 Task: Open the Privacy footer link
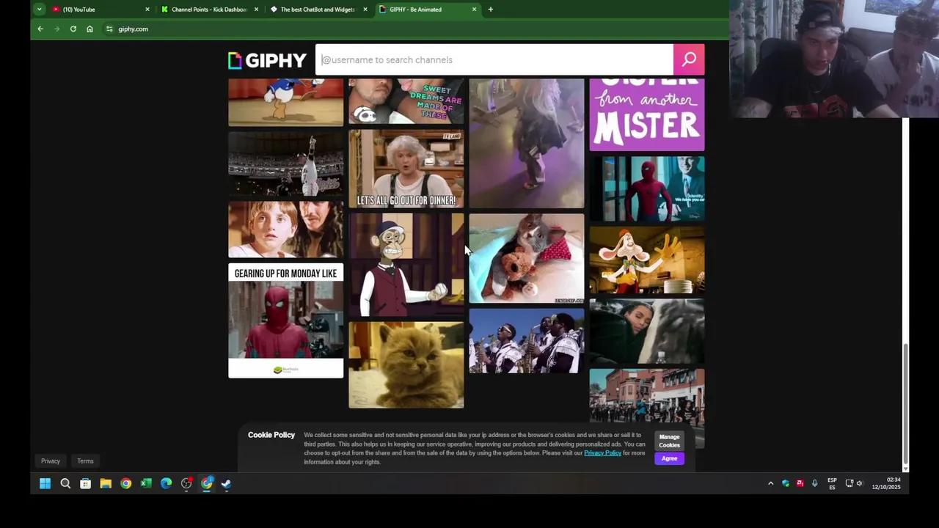(51, 461)
